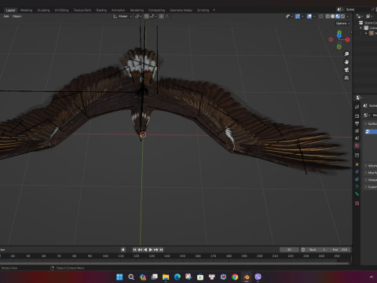Select solid viewport shading
The width and height of the screenshot is (377, 283).
332,17
